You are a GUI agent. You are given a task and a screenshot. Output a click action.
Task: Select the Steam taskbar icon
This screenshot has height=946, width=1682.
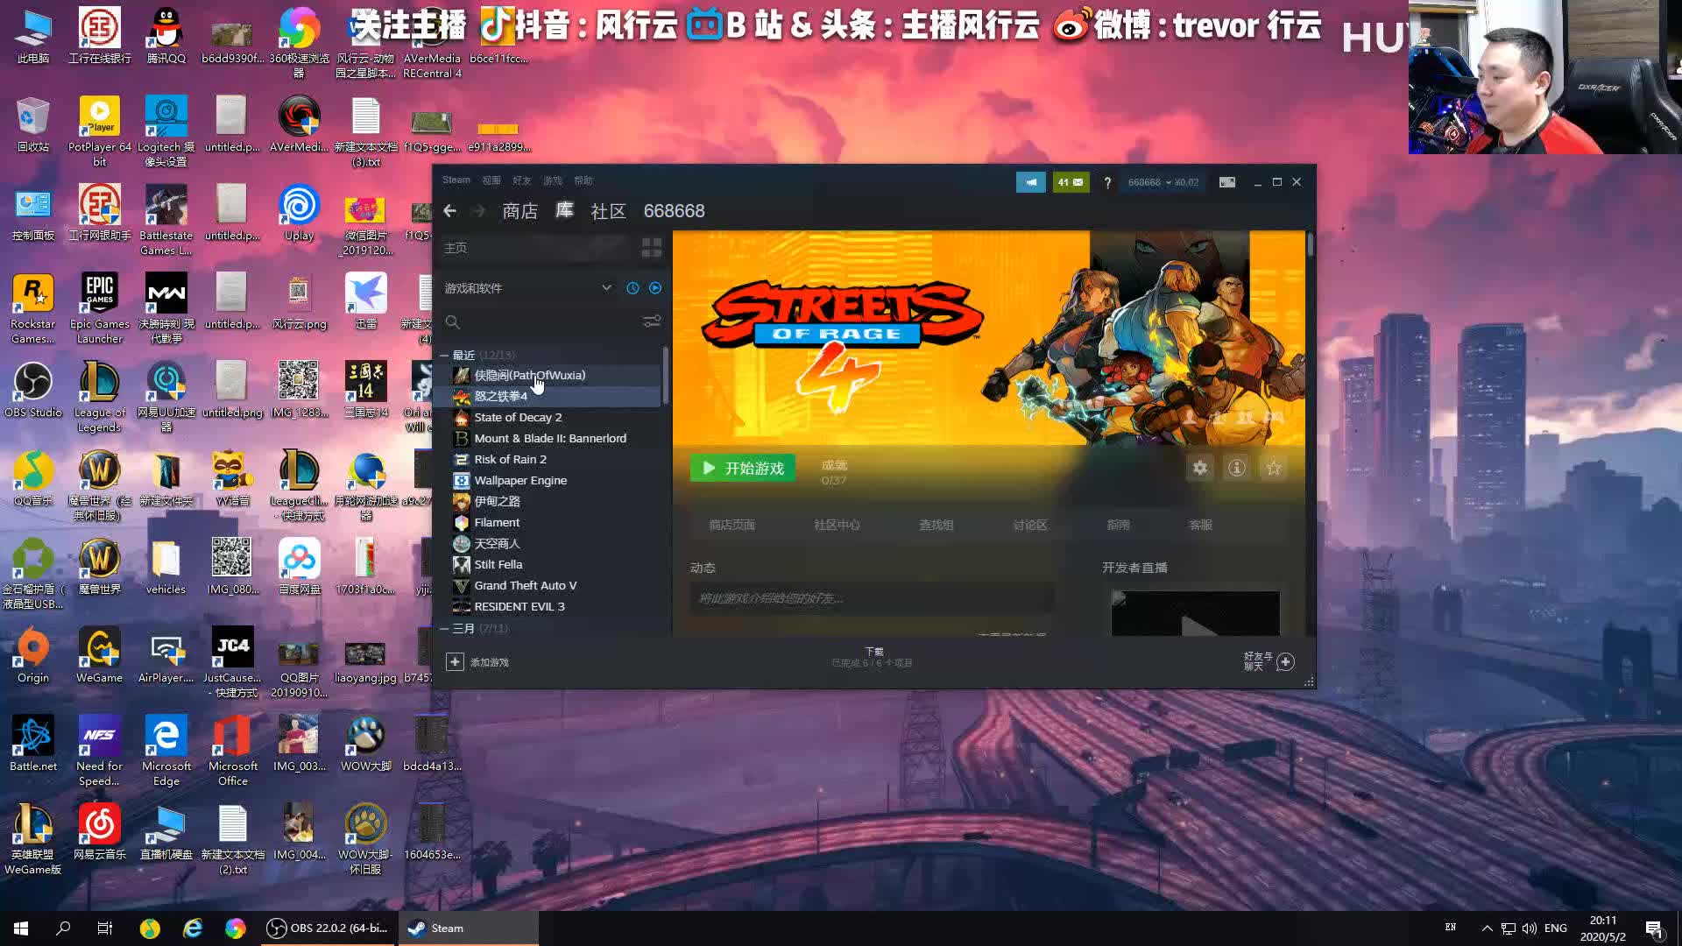(418, 928)
